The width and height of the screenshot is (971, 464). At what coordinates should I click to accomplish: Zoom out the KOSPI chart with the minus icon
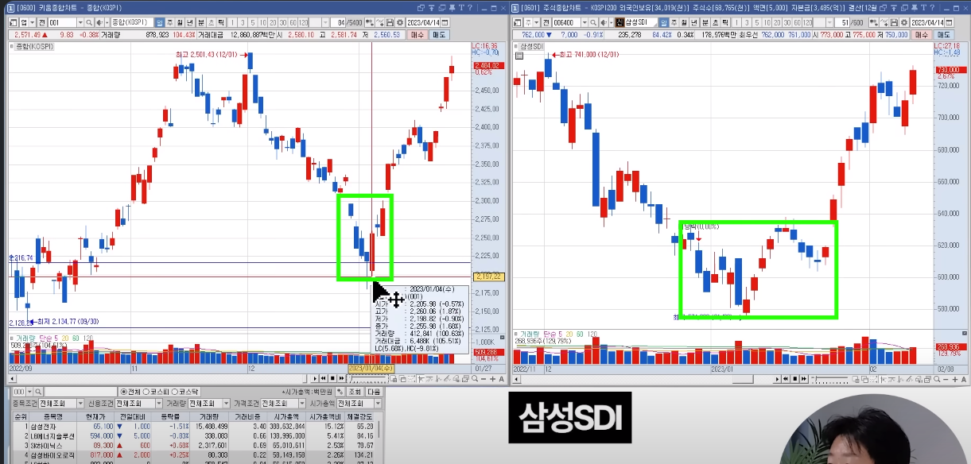click(484, 378)
